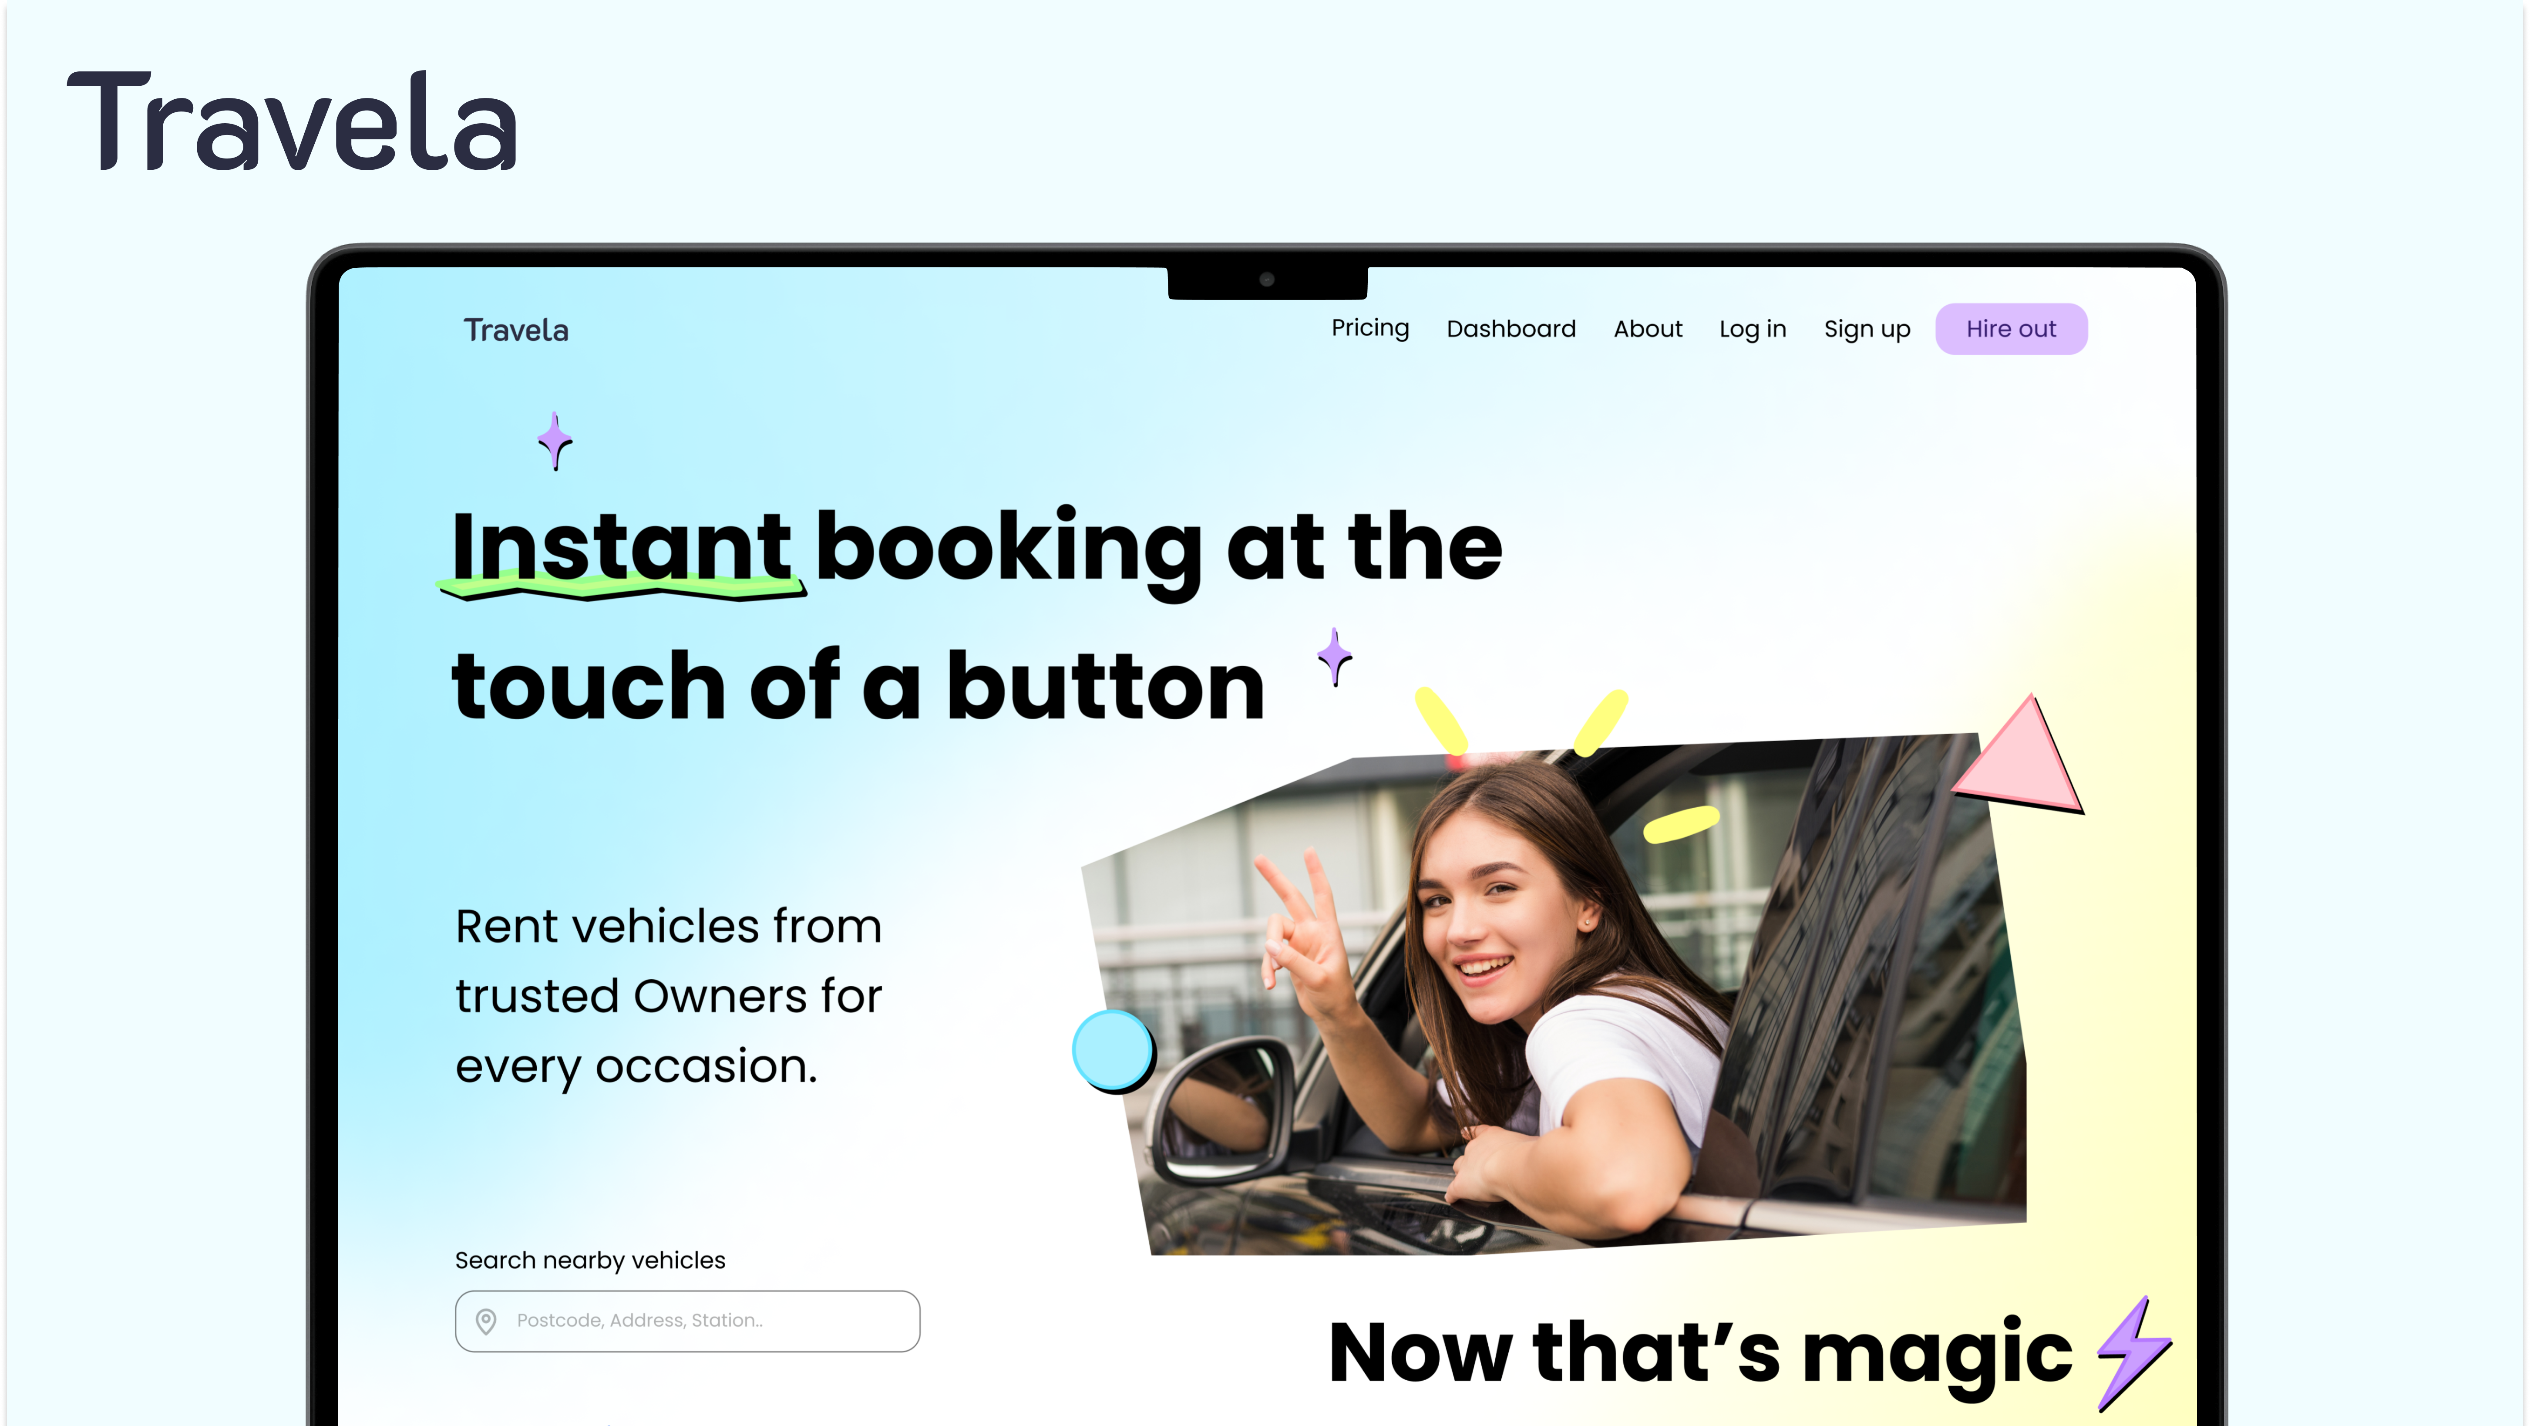The image size is (2530, 1426).
Task: Click the purple lightning bolt icon
Action: pyautogui.click(x=2133, y=1353)
